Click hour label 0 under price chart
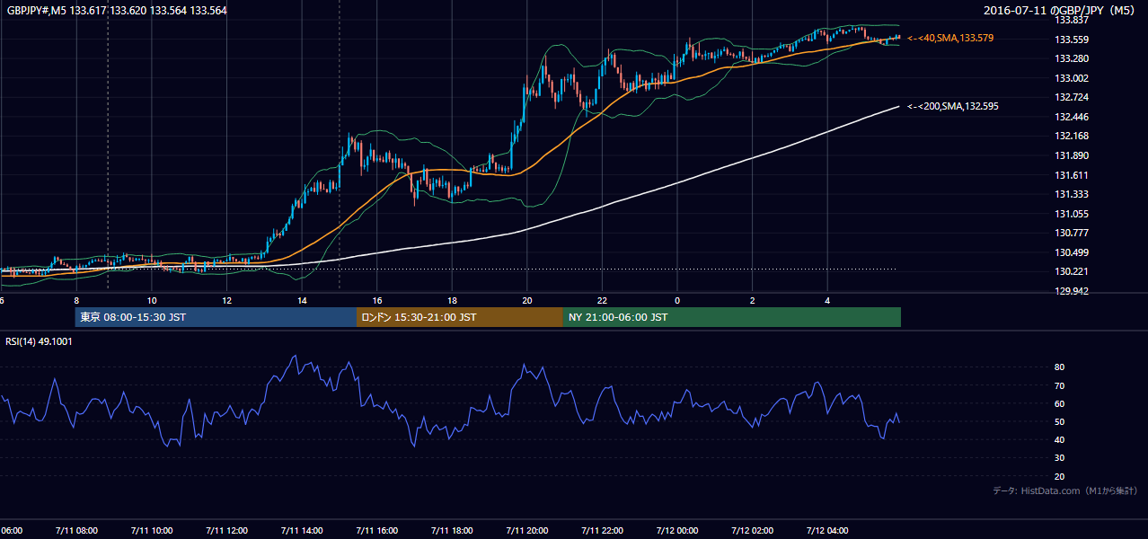 tap(677, 300)
